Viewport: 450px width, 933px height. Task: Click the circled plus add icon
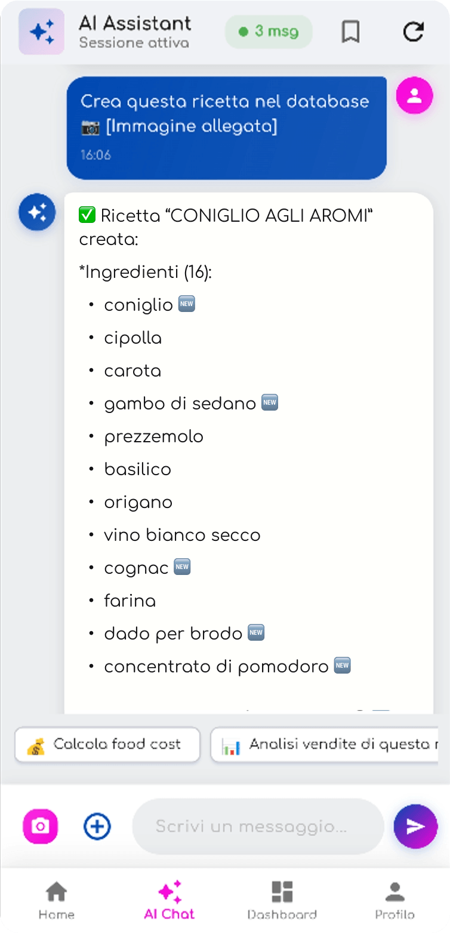point(97,826)
